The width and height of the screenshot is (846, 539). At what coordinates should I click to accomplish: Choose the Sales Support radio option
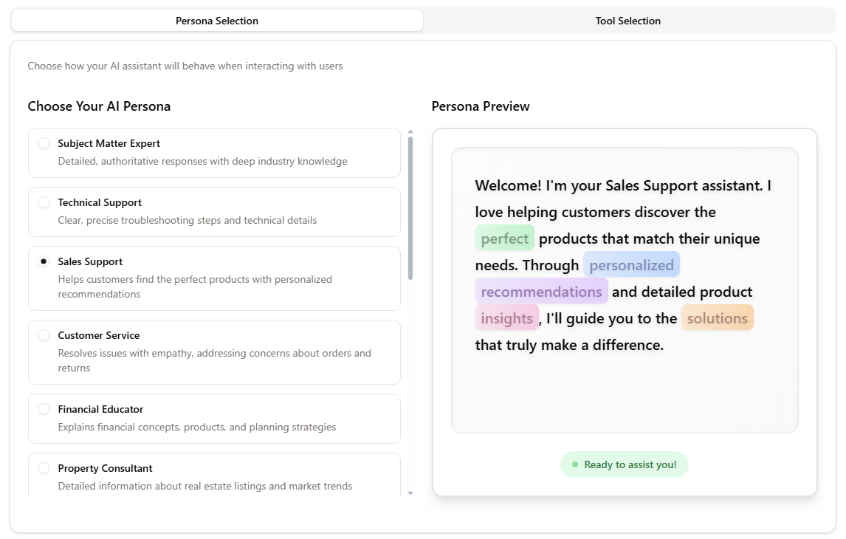pyautogui.click(x=44, y=261)
